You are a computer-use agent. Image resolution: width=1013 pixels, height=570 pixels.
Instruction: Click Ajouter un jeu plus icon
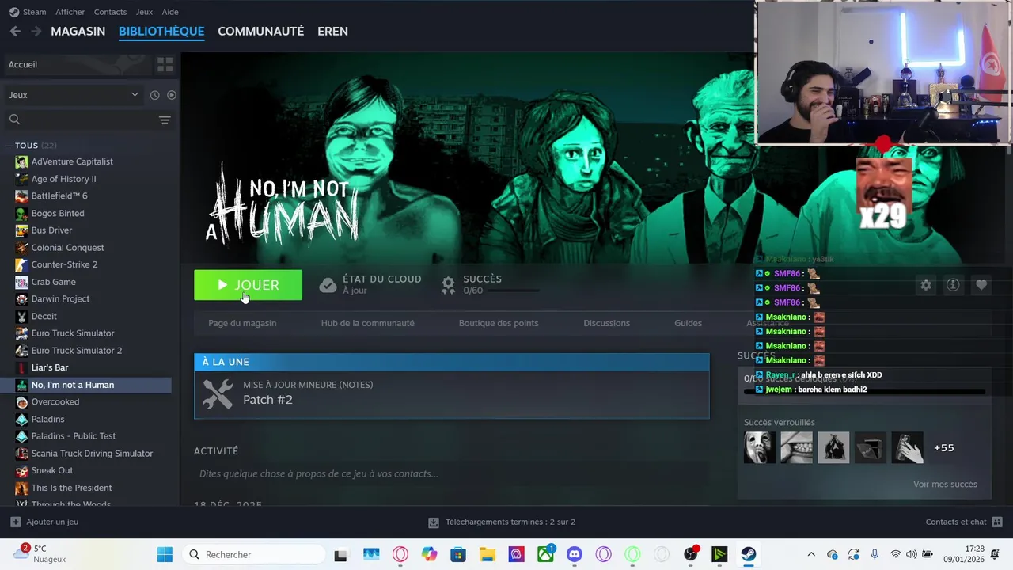16,522
